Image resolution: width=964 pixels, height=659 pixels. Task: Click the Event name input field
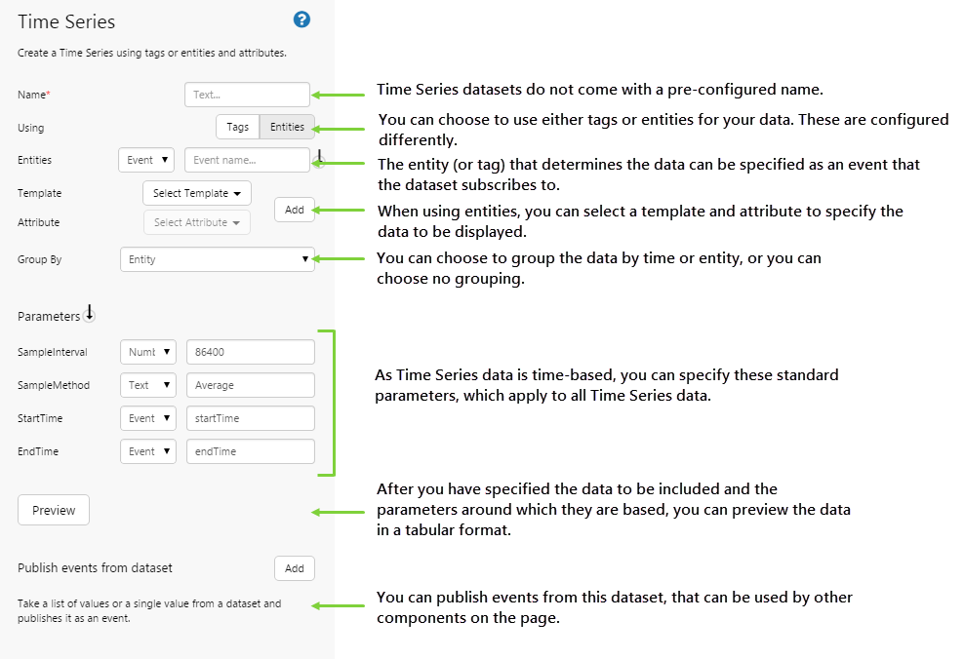(x=247, y=160)
